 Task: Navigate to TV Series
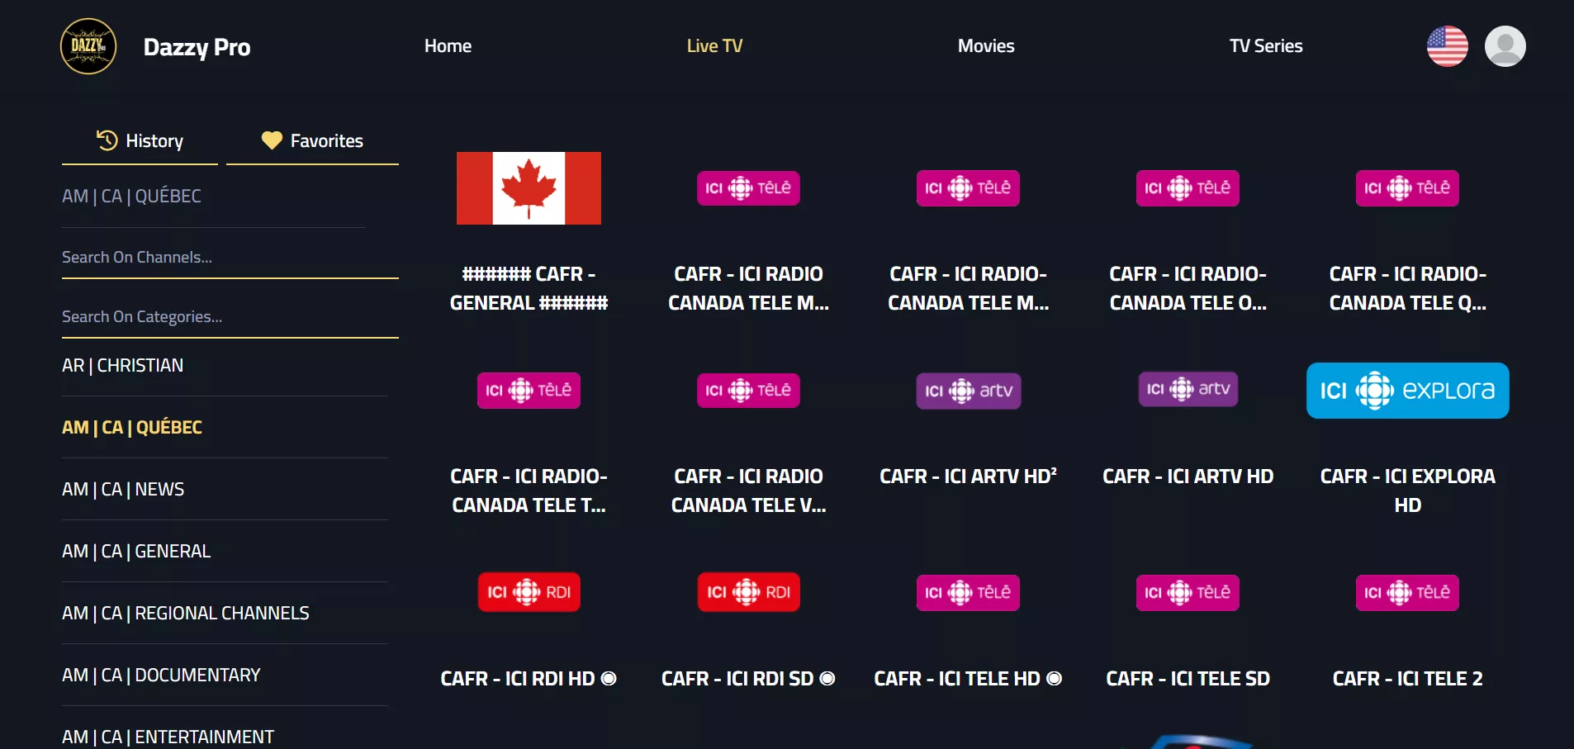pyautogui.click(x=1265, y=46)
